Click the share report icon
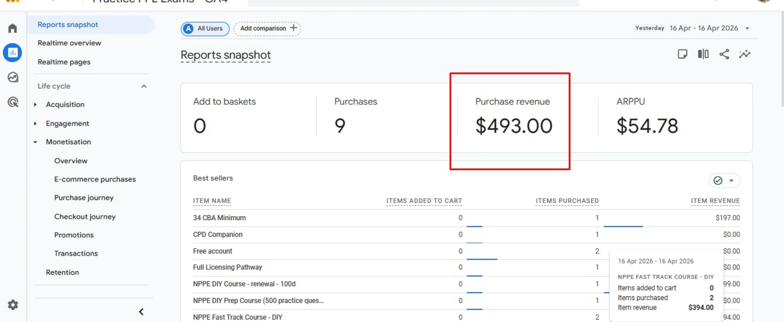The height and width of the screenshot is (322, 784). (x=724, y=54)
